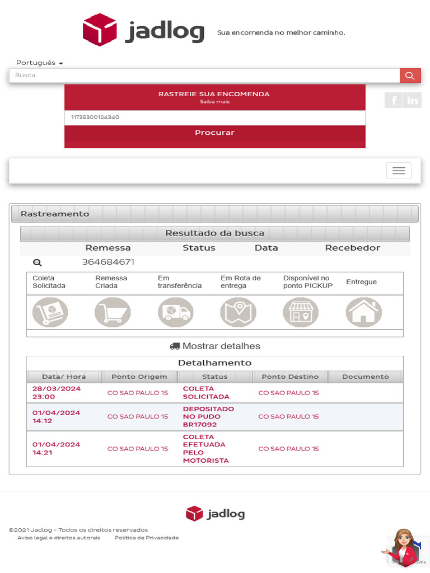The height and width of the screenshot is (573, 430).
Task: Click the Entregue house icon
Action: pyautogui.click(x=364, y=312)
